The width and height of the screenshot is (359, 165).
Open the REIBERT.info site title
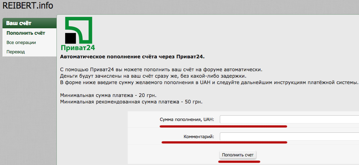pyautogui.click(x=28, y=5)
